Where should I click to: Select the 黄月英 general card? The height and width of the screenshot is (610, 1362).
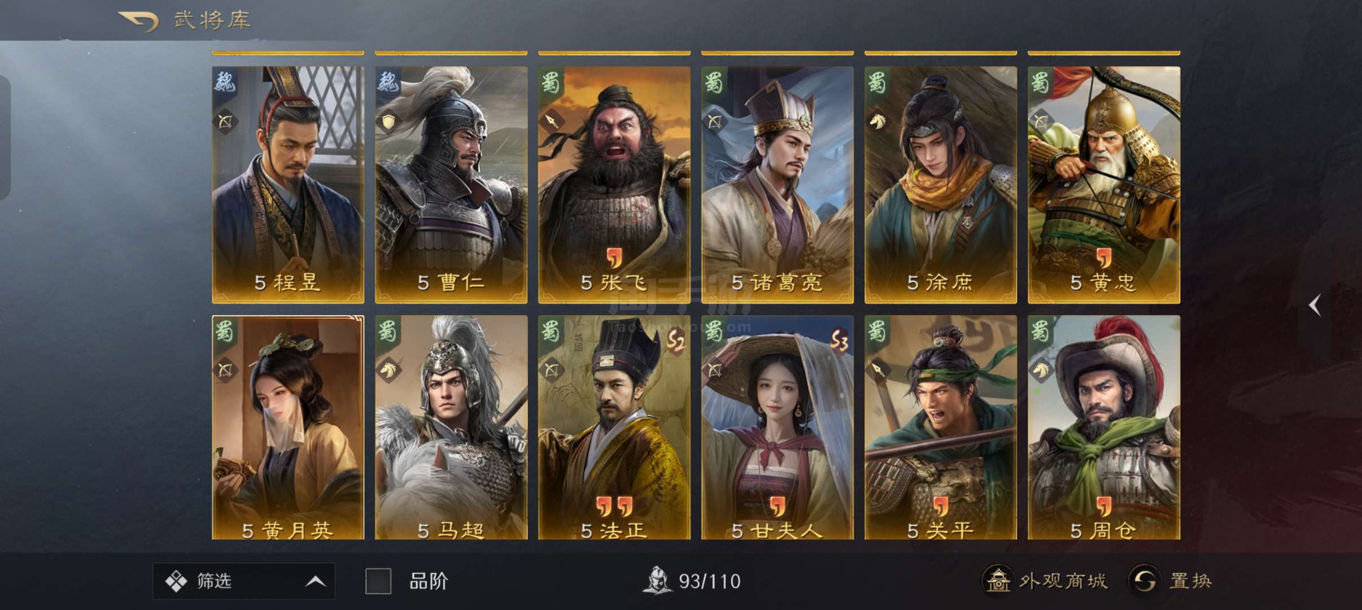tap(288, 428)
